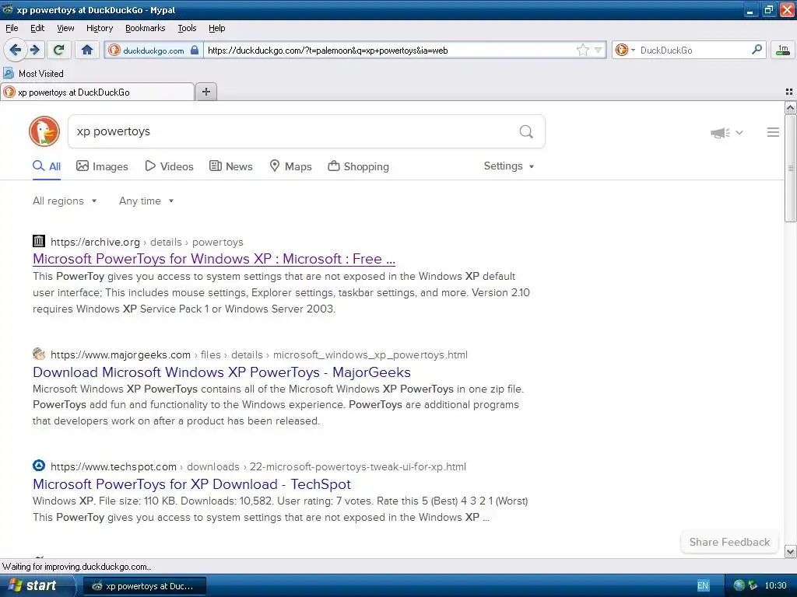The image size is (797, 597).
Task: Click the vertical scrollbar thumb
Action: tap(790, 168)
